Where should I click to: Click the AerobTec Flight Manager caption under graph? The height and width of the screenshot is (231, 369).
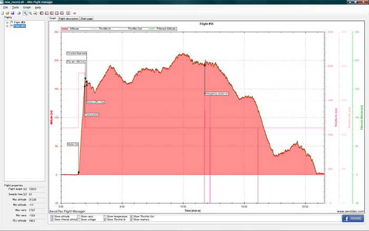67,211
